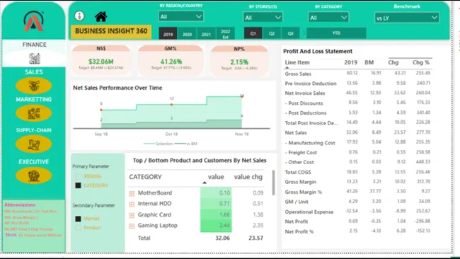Image resolution: width=460 pixels, height=259 pixels.
Task: Sort by the value column header
Action: click(x=216, y=177)
